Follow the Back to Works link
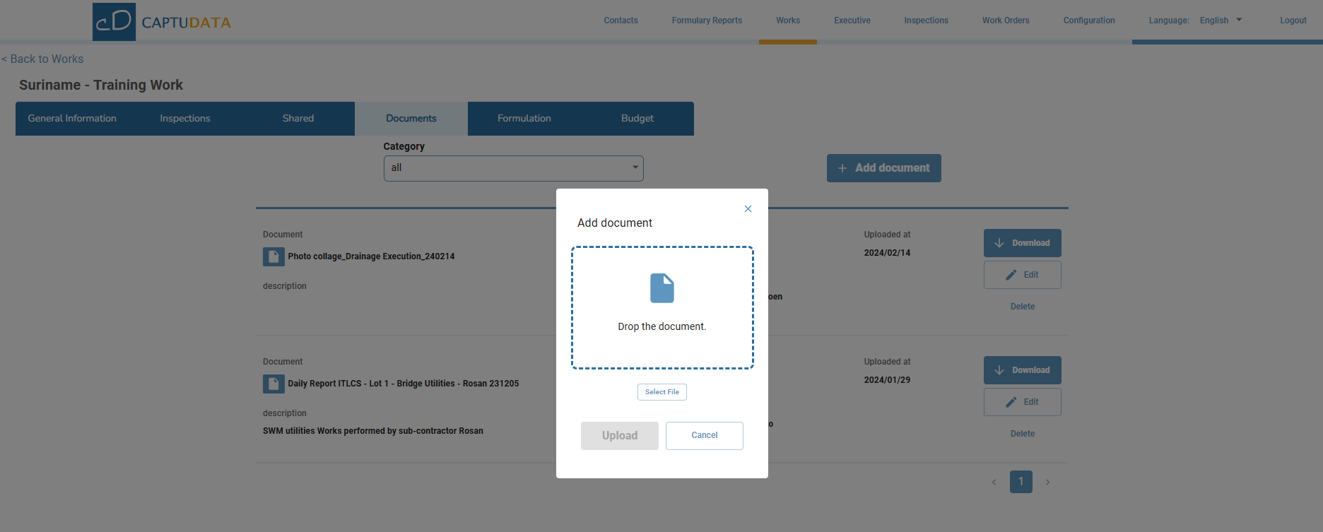 tap(43, 59)
